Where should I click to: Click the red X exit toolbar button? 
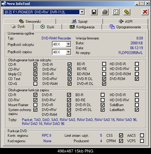(145, 12)
